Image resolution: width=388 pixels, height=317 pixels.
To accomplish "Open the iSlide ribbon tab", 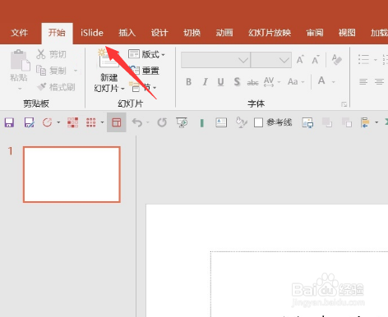I will coord(92,33).
